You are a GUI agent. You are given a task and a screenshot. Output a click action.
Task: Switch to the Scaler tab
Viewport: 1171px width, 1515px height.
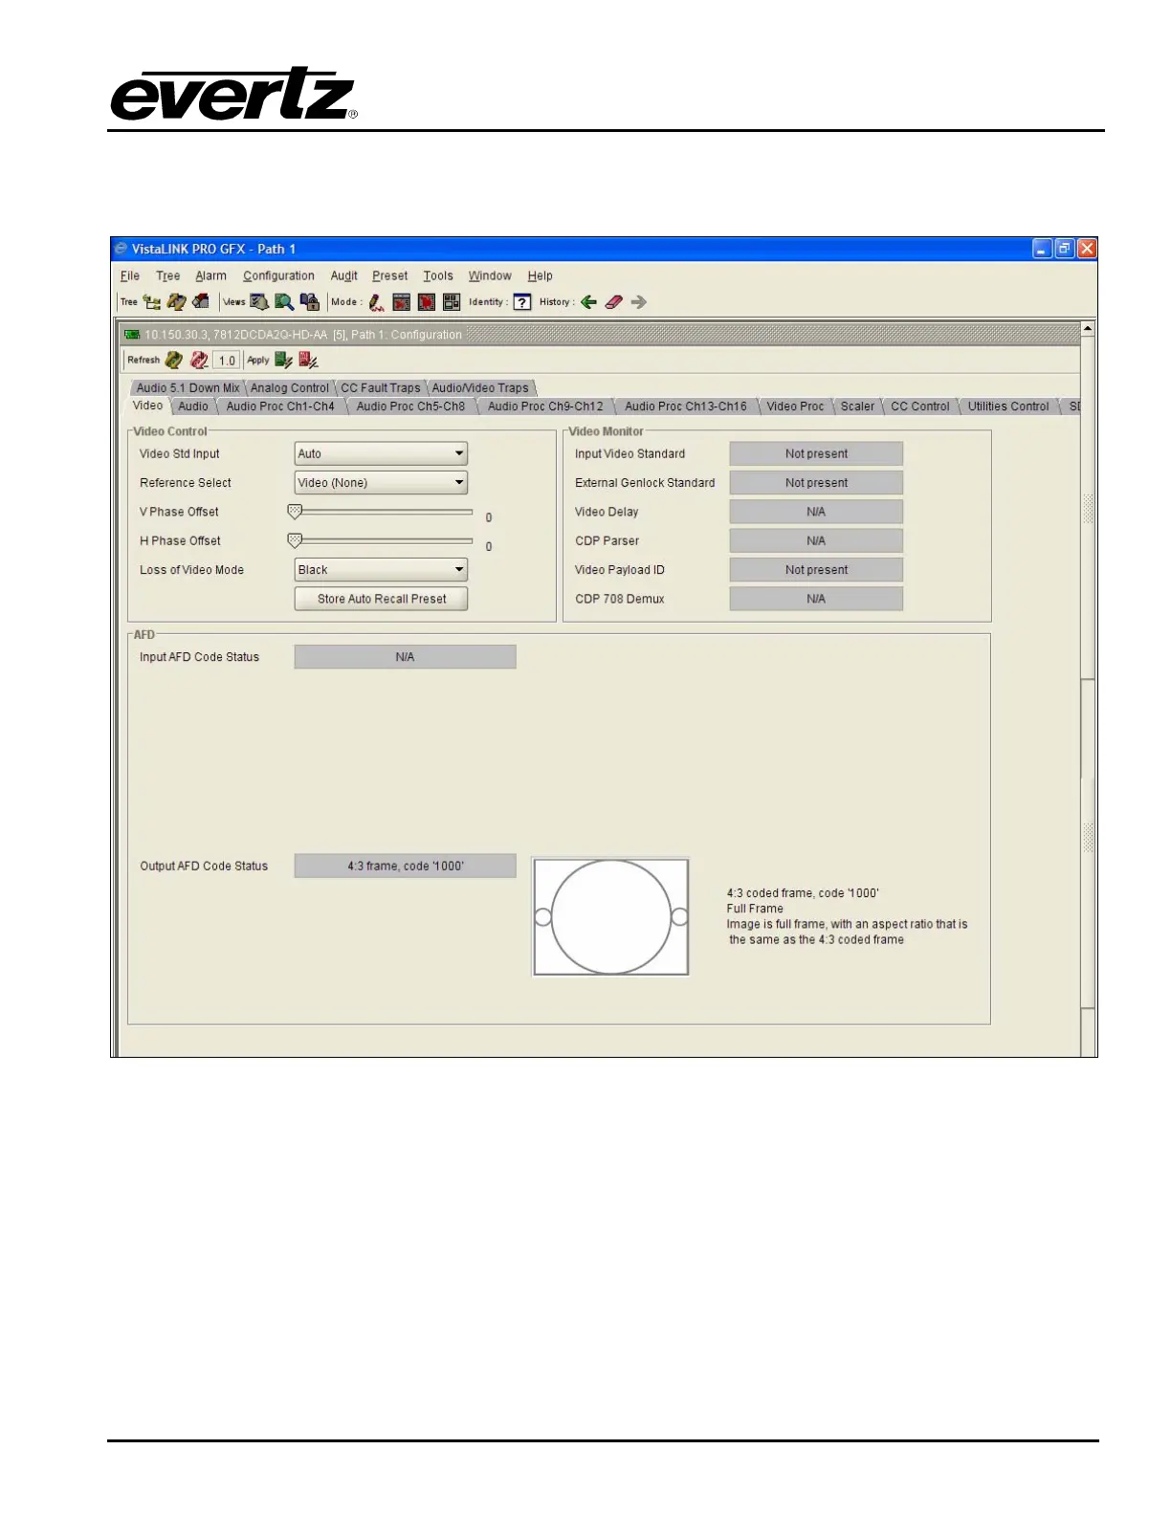(857, 406)
